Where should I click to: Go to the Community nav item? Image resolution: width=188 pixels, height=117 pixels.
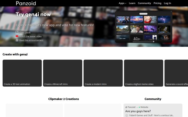click(x=144, y=3)
